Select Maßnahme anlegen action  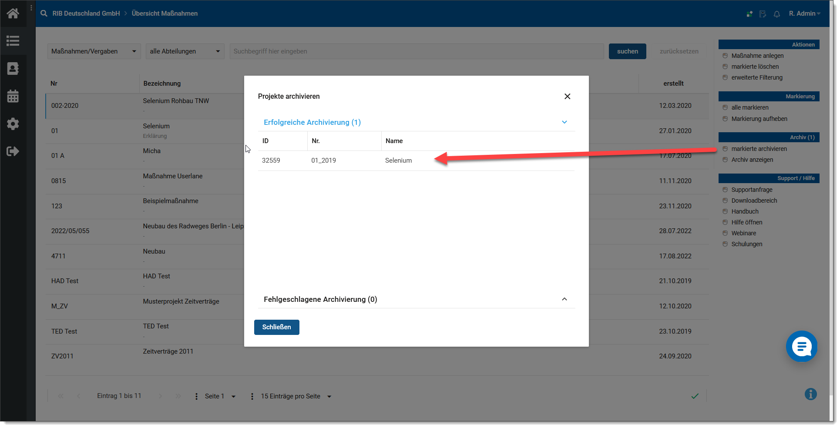tap(757, 56)
